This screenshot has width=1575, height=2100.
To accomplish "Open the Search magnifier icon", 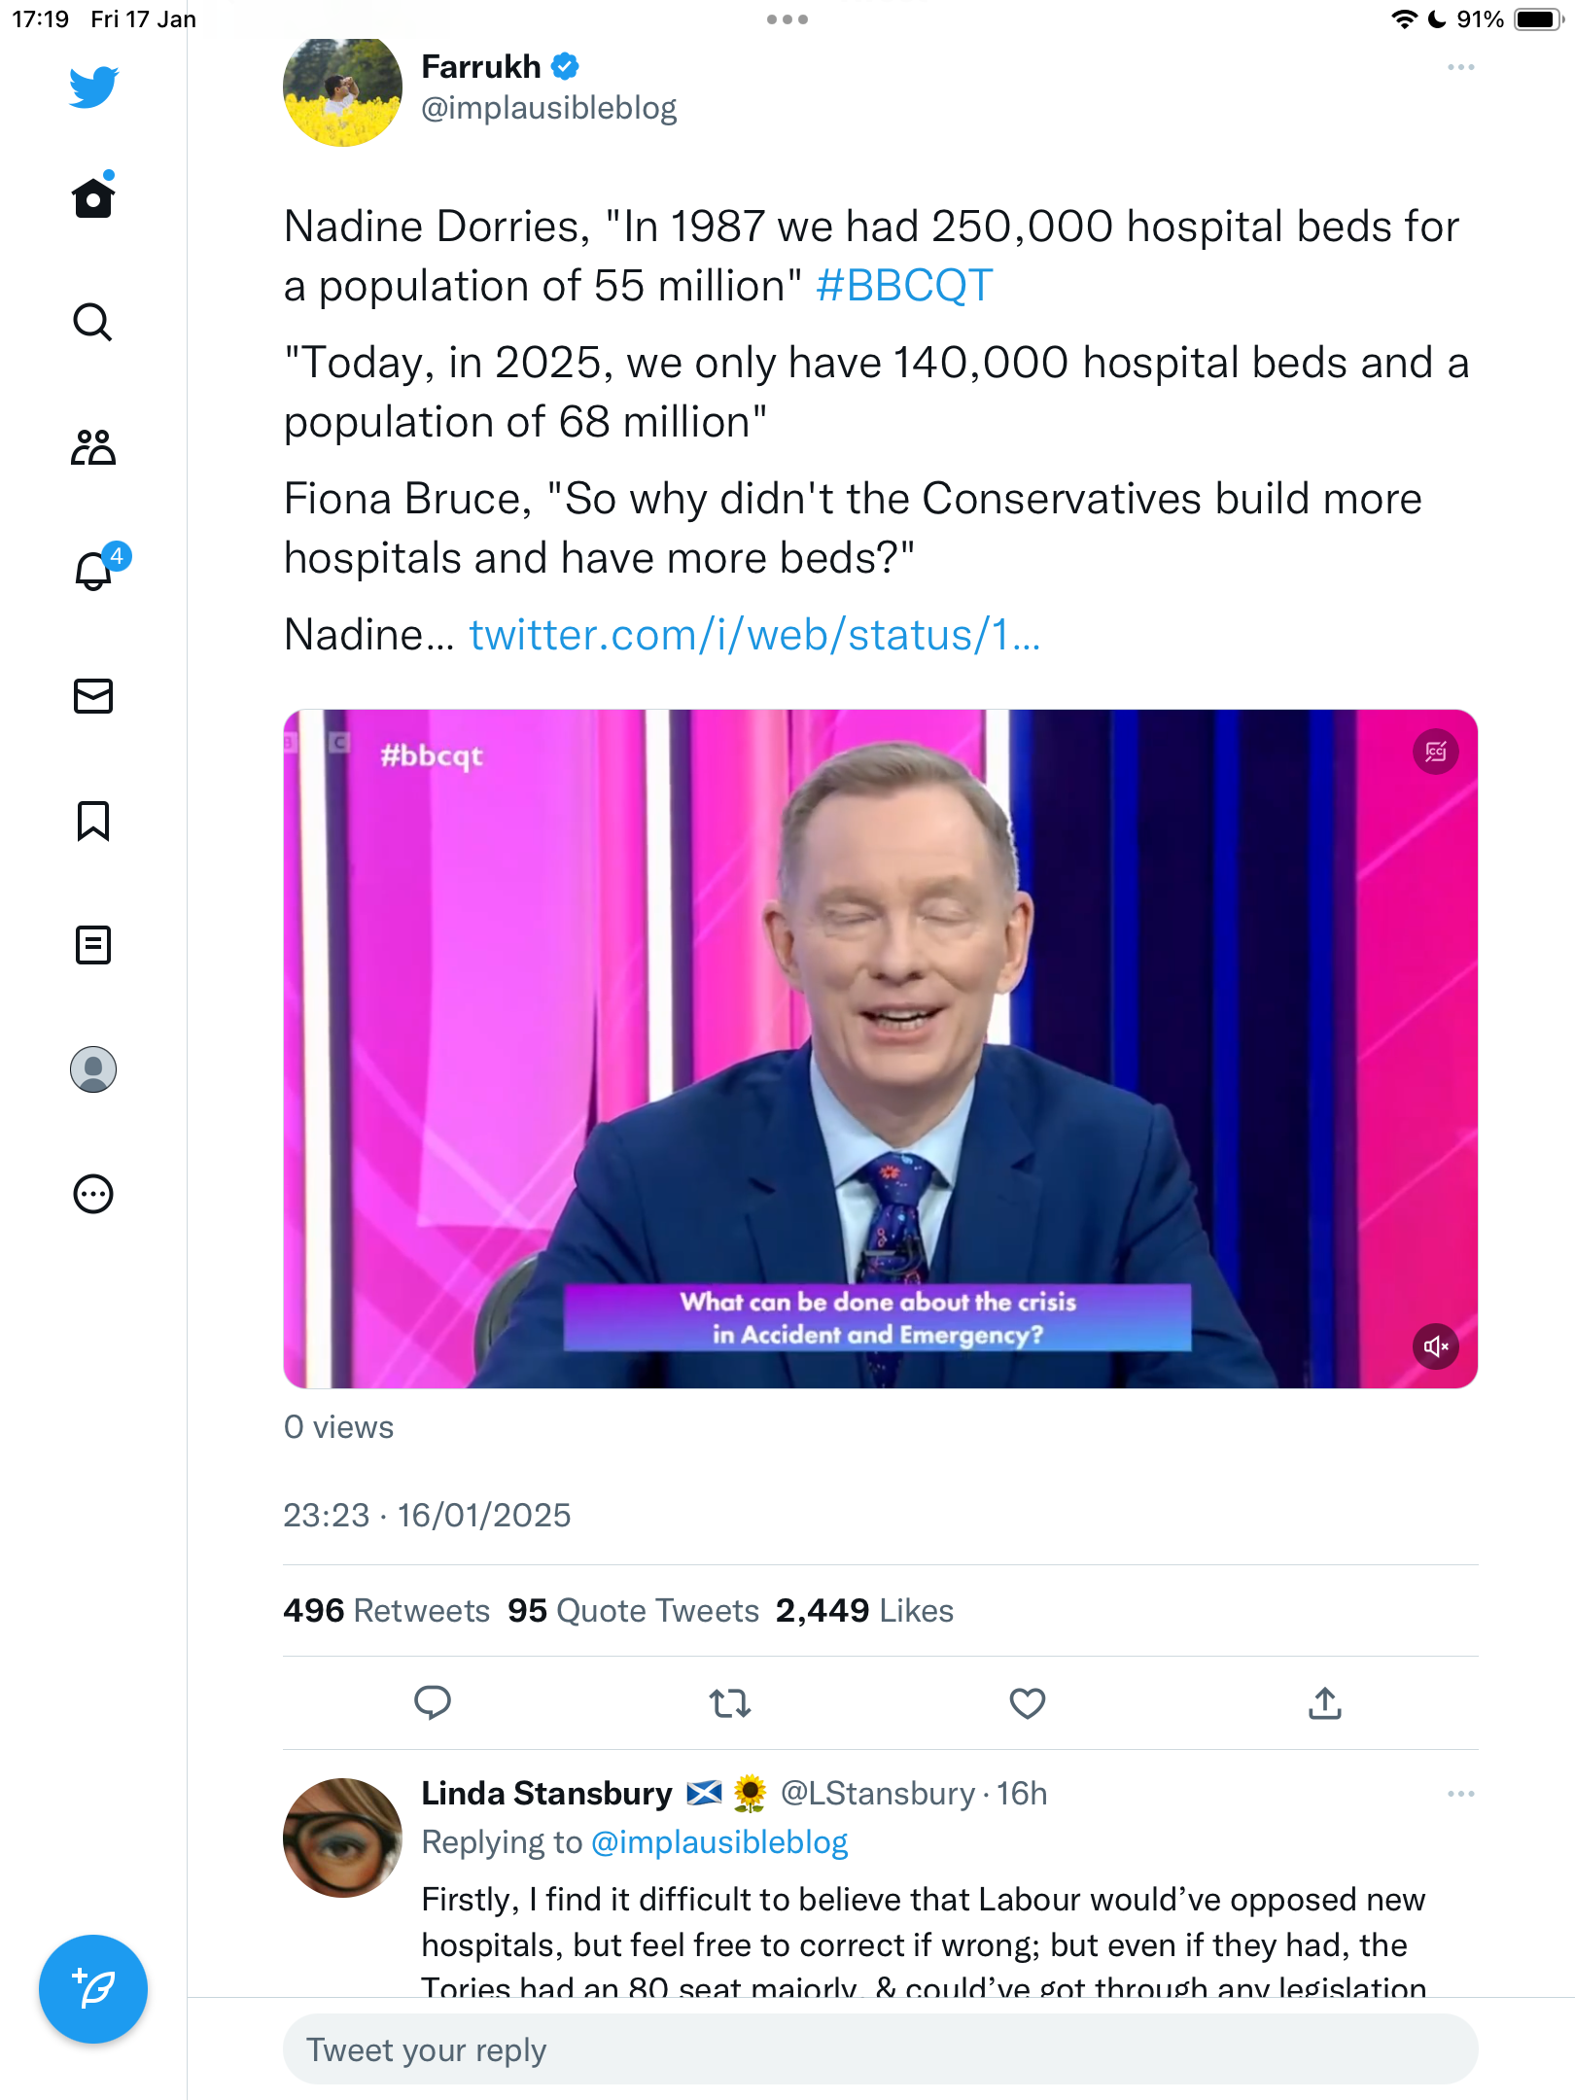I will [x=93, y=322].
